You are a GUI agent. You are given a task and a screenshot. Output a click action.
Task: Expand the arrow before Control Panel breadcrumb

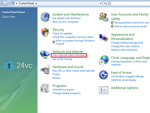point(17,4)
